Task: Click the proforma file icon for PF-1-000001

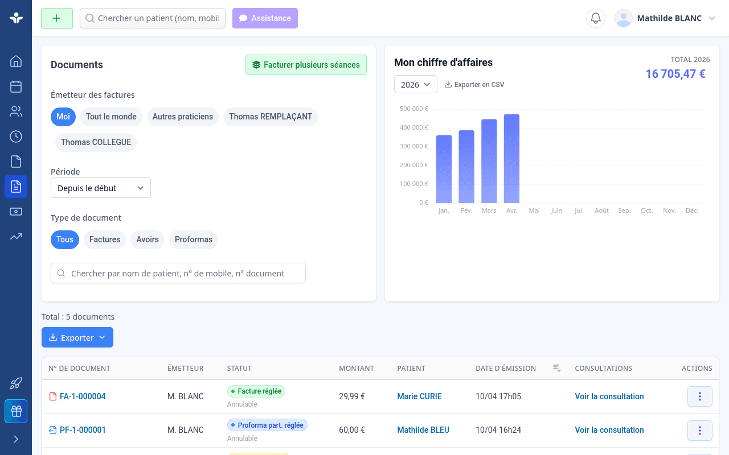Action: click(53, 430)
